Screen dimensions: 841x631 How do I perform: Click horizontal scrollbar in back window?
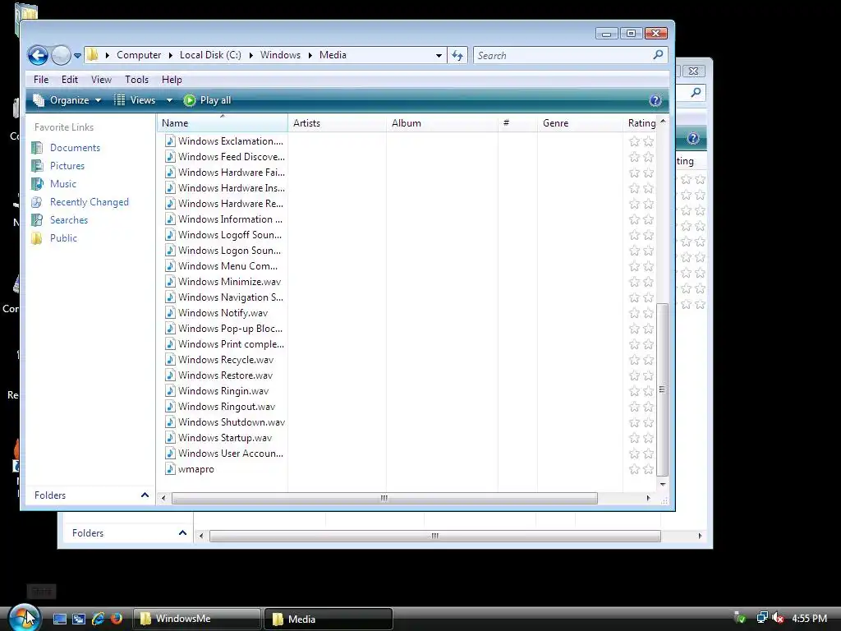[435, 536]
